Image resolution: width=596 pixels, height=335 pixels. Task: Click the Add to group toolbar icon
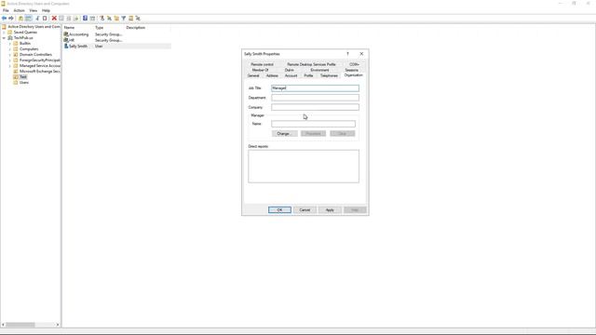[138, 19]
